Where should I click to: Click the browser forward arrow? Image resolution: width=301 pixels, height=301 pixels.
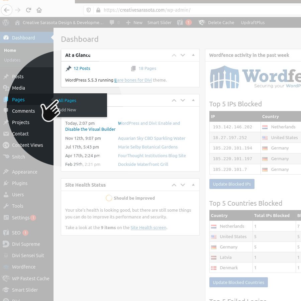(x=18, y=10)
